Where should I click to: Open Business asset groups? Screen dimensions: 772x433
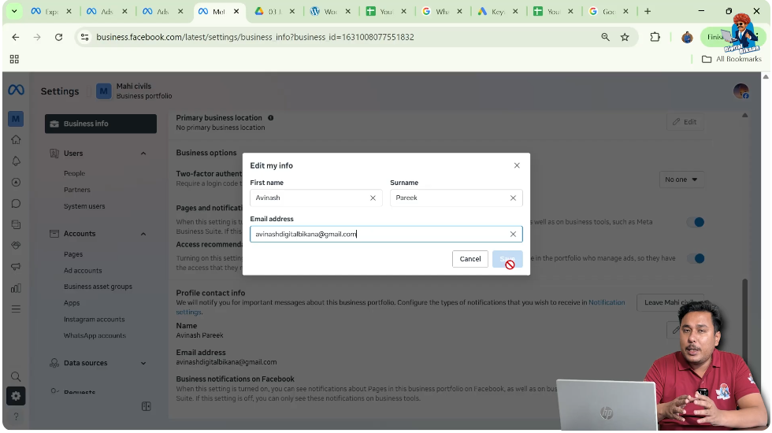[98, 287]
